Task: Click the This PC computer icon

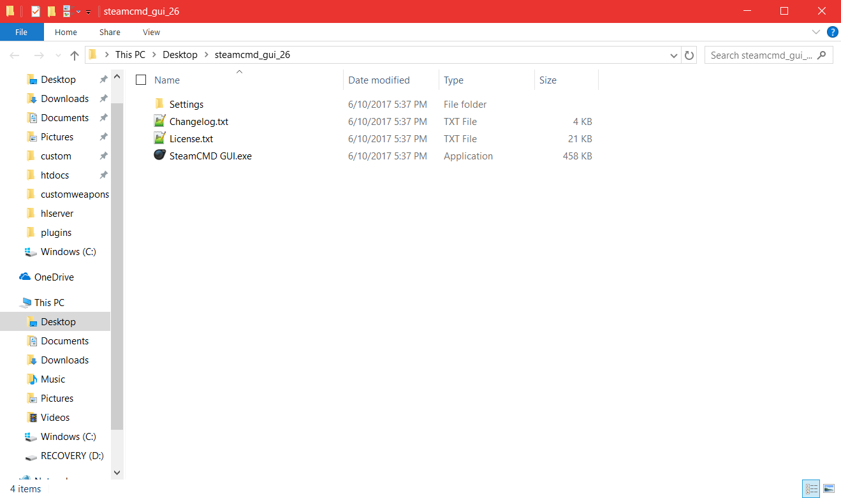Action: pyautogui.click(x=26, y=302)
